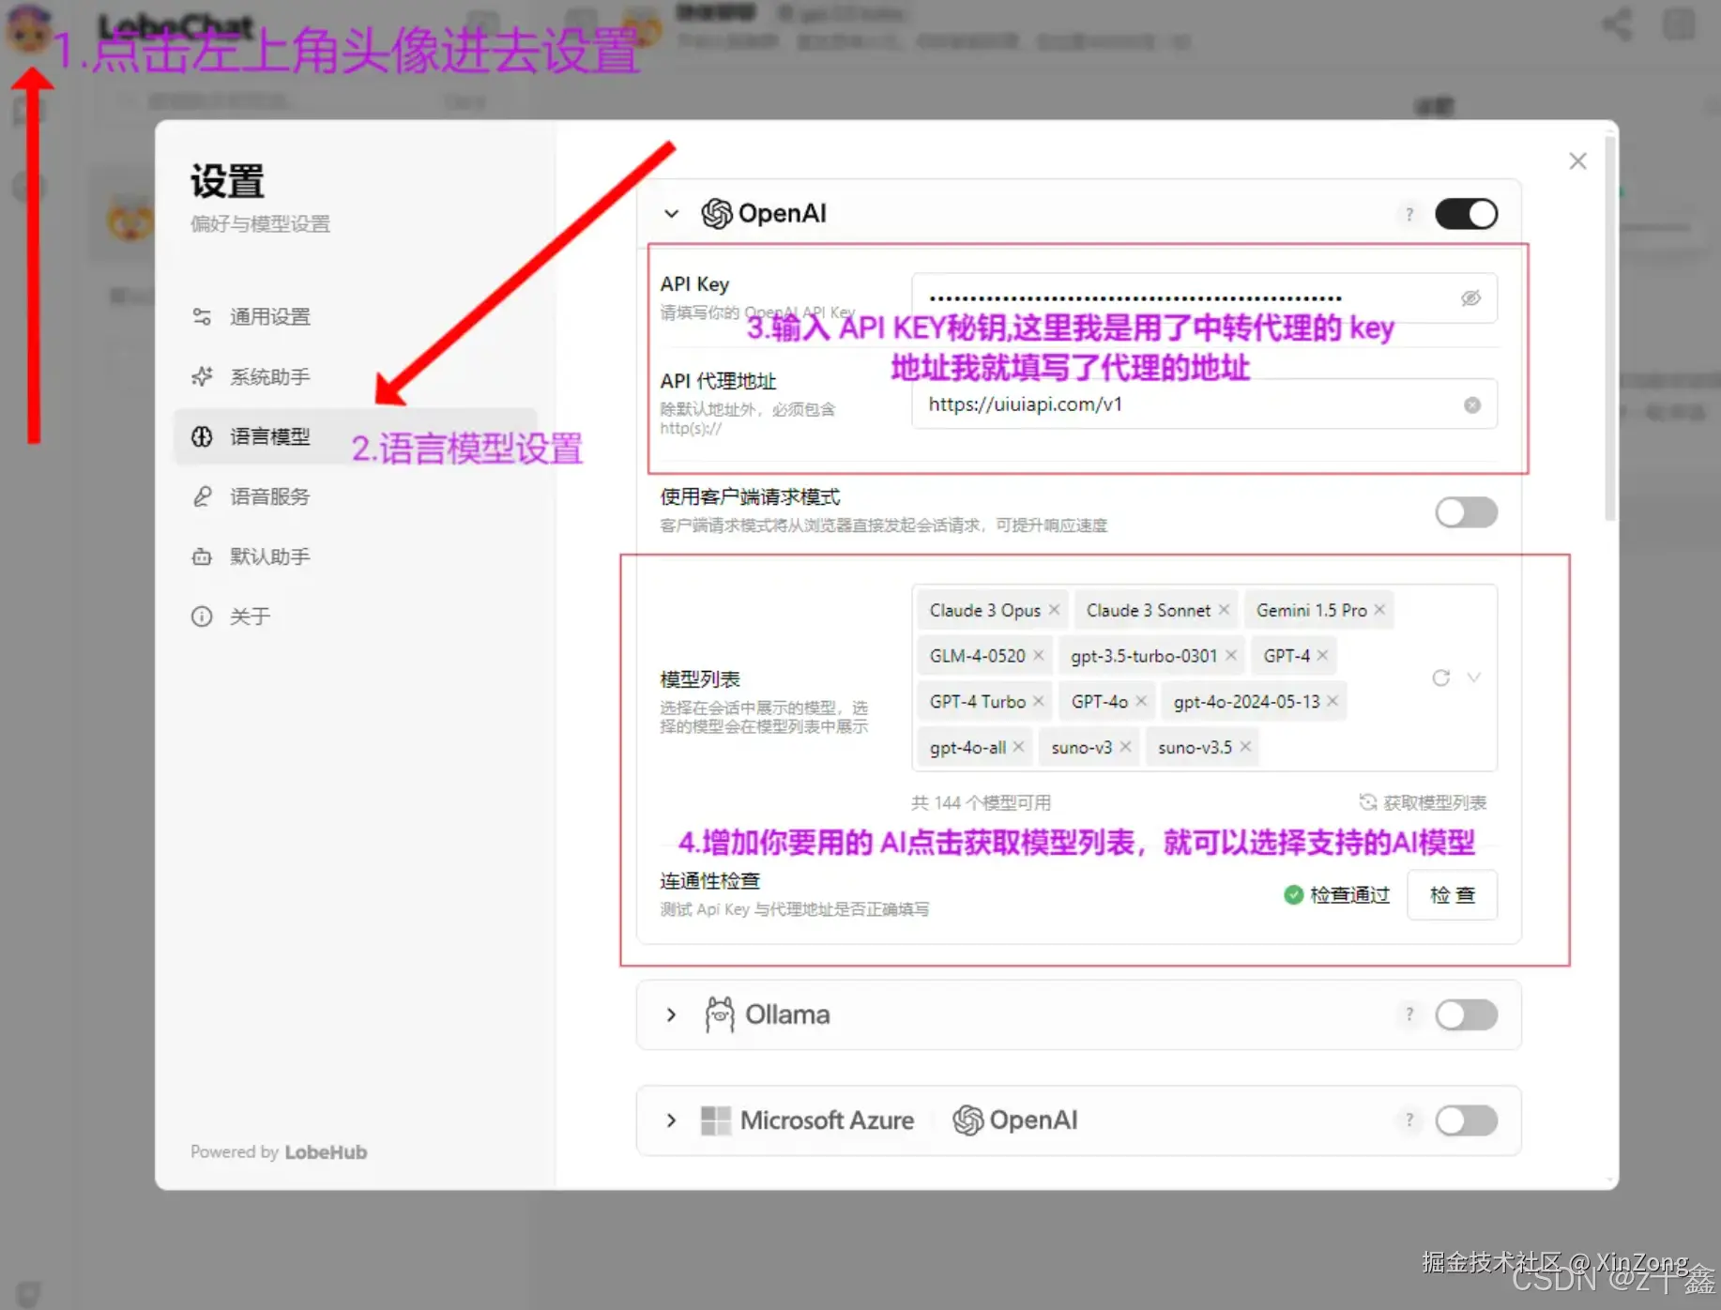1721x1310 pixels.
Task: Disable the OpenAI provider toggle
Action: [x=1466, y=214]
